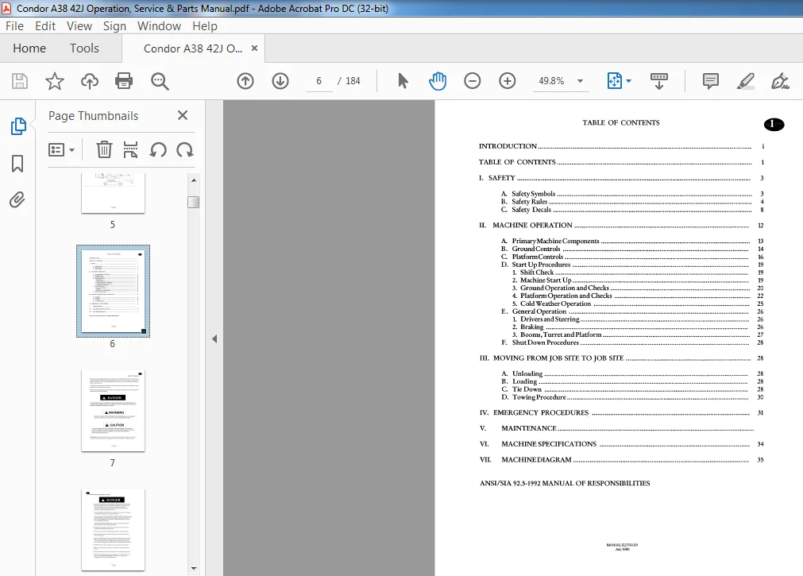Rotate page counterclockwise
Image resolution: width=803 pixels, height=576 pixels.
tap(158, 149)
